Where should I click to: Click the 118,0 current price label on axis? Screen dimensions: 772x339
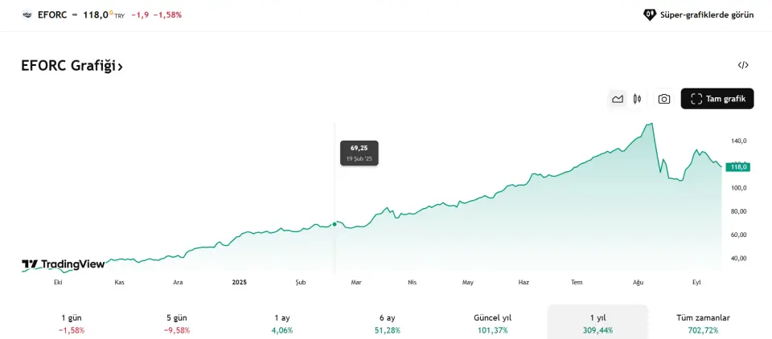(x=737, y=167)
